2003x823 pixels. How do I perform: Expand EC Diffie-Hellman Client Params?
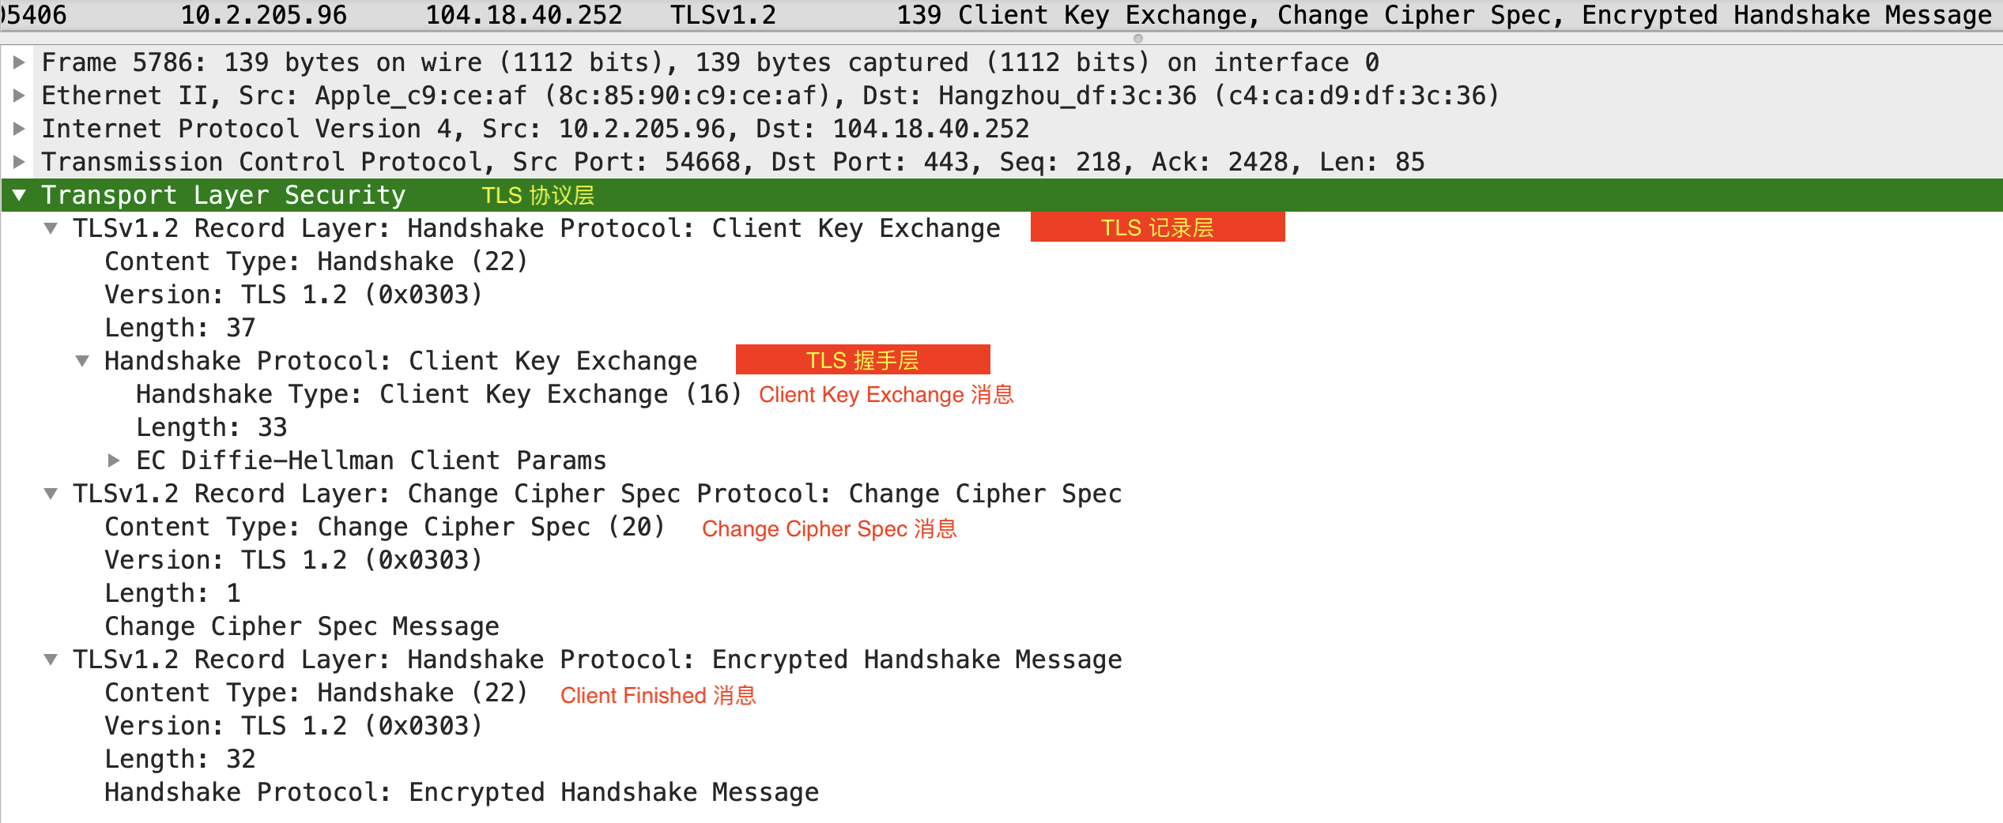[115, 460]
